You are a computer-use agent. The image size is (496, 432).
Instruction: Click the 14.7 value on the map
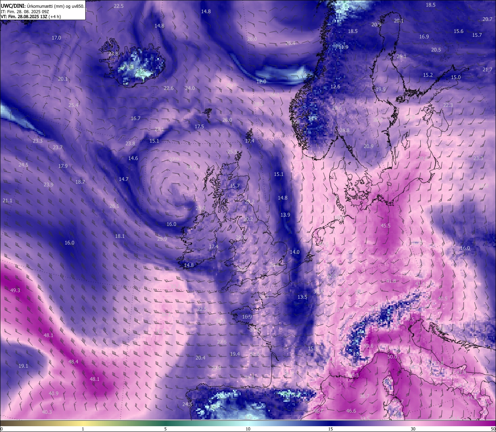(124, 179)
